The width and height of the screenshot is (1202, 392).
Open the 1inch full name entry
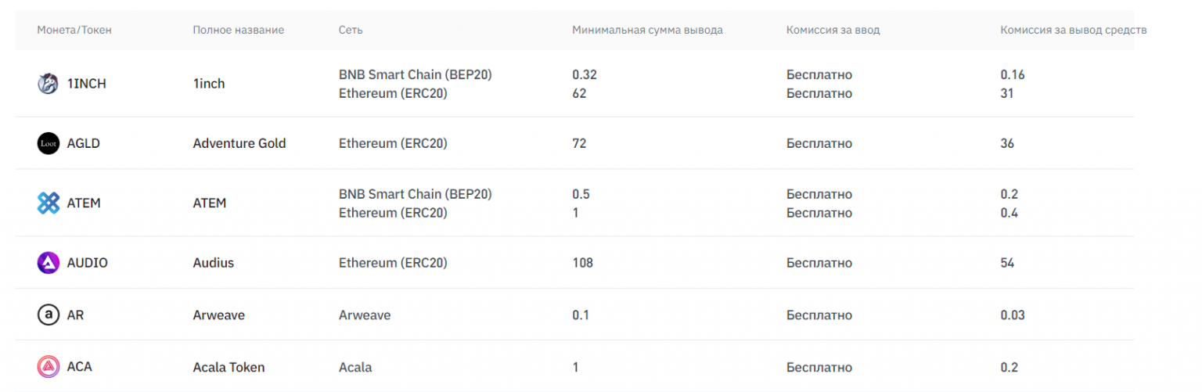click(x=209, y=84)
